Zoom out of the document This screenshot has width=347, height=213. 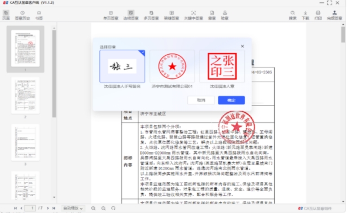[103, 208]
